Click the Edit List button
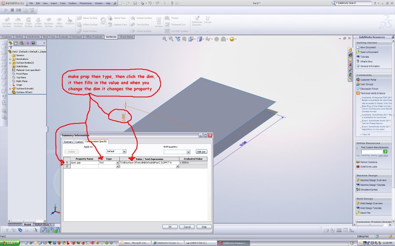Screen dimensions: 395x246 pyautogui.click(x=201, y=152)
